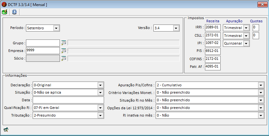This screenshot has width=269, height=136.
Task: Click the IPI Receita field 1097-02
Action: point(213,43)
